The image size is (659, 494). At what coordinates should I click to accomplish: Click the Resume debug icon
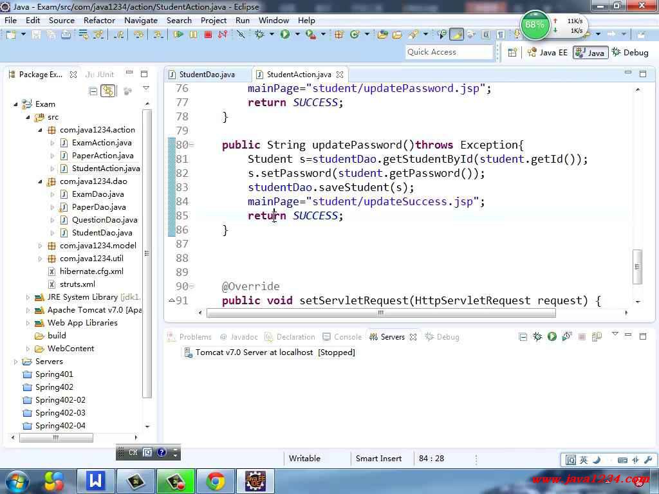pyautogui.click(x=178, y=35)
